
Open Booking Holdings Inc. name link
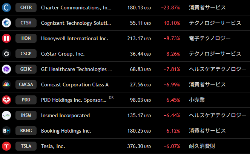coord(66,131)
